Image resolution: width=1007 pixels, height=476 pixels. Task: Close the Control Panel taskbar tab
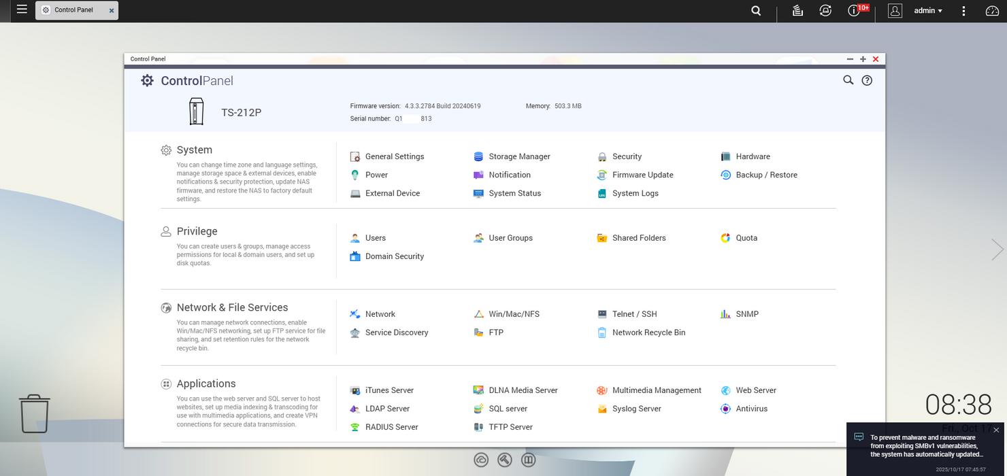112,11
